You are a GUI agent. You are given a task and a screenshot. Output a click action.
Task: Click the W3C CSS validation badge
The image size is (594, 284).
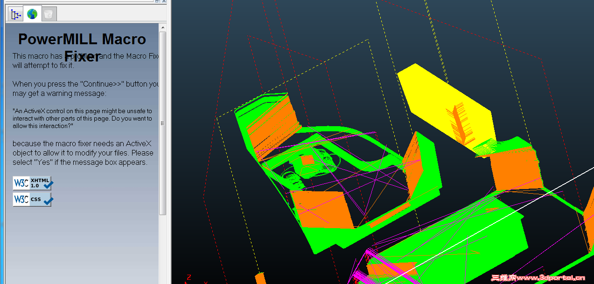(x=33, y=199)
